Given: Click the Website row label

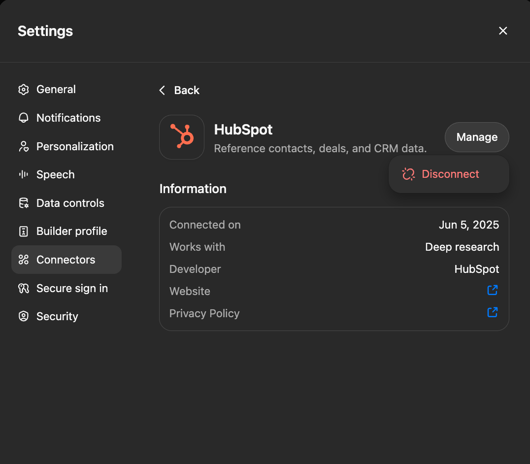Looking at the screenshot, I should (x=190, y=291).
